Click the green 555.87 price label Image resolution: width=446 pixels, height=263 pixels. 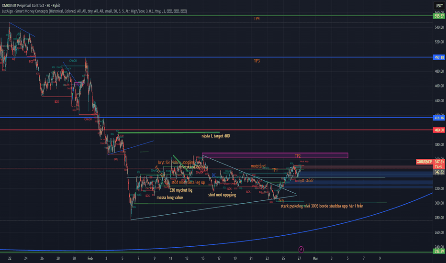[439, 16]
